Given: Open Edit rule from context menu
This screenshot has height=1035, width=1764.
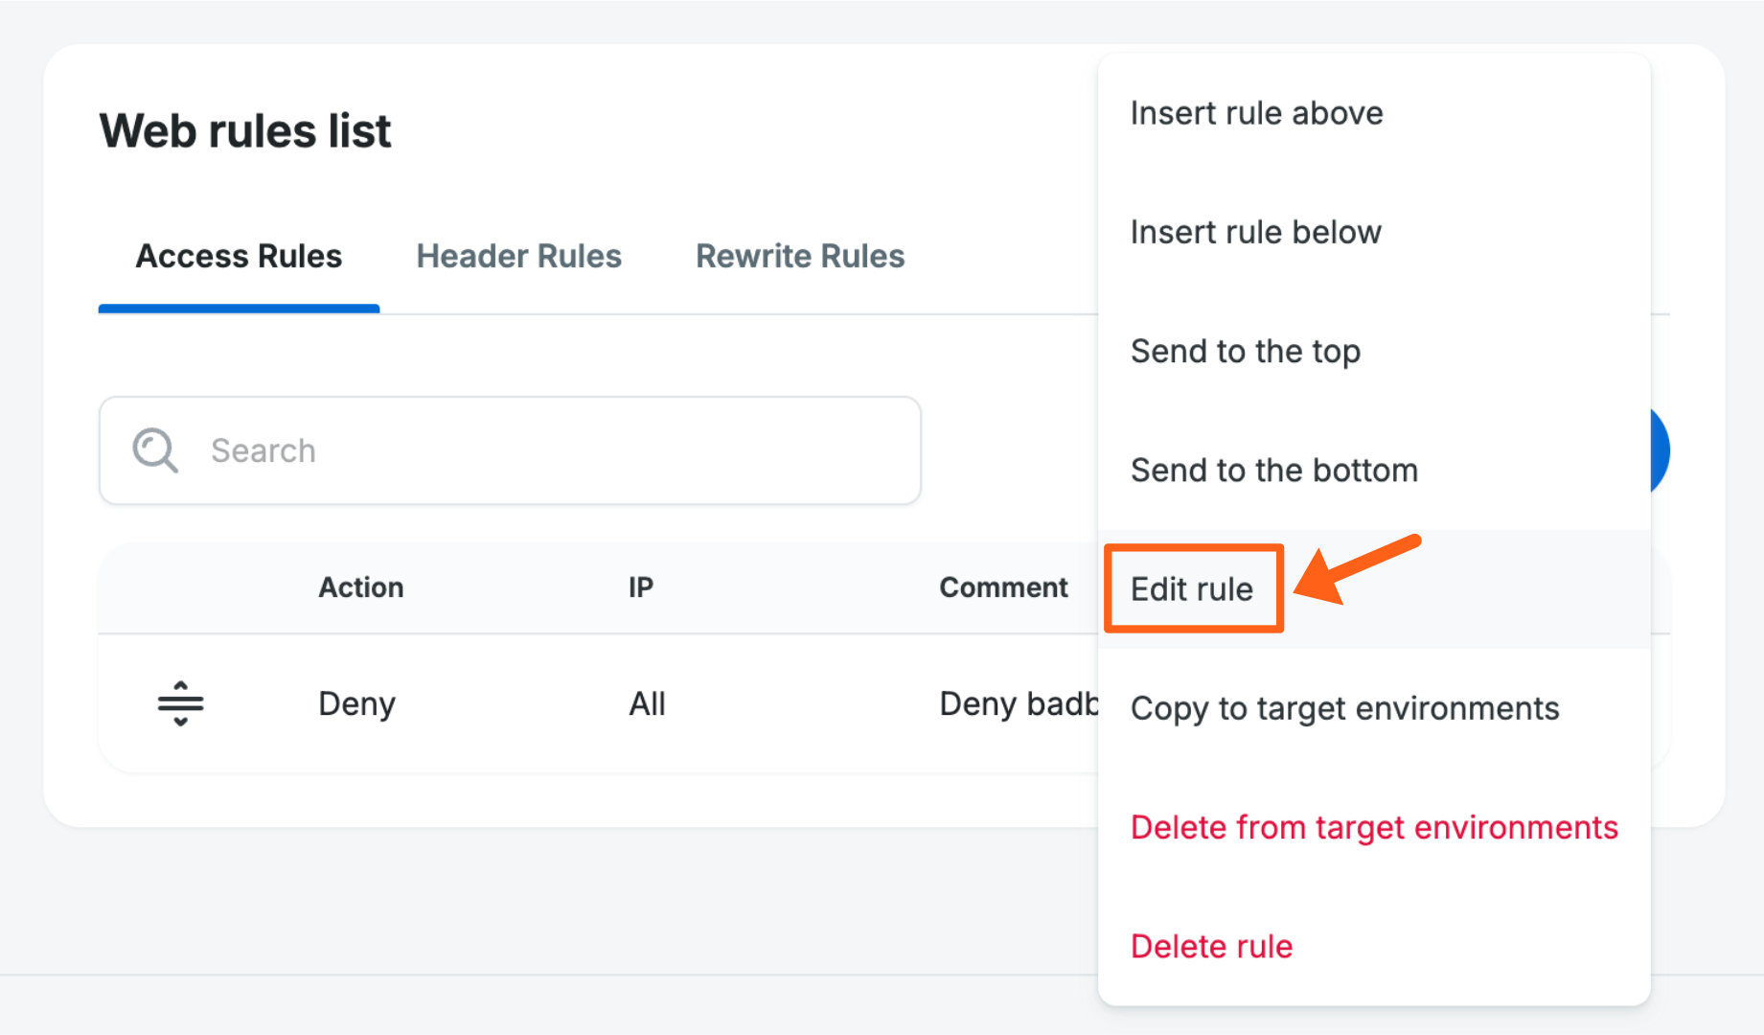Looking at the screenshot, I should point(1192,589).
